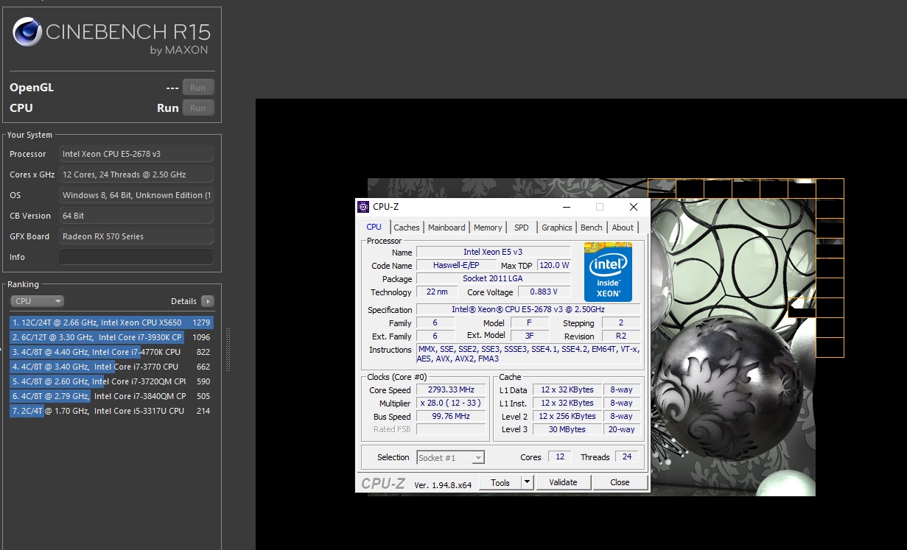Click the Close button in CPU-Z
This screenshot has height=550, width=907.
click(x=620, y=482)
